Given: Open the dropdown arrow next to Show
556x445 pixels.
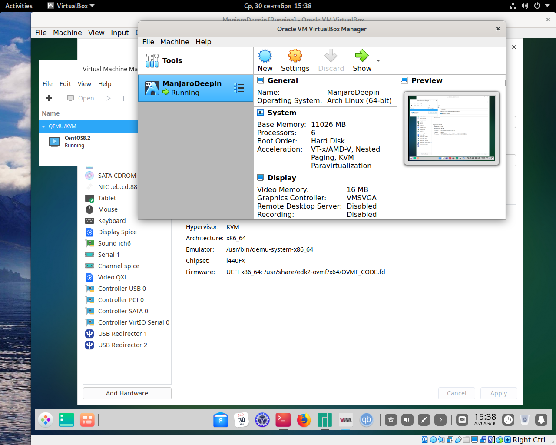Looking at the screenshot, I should click(378, 60).
